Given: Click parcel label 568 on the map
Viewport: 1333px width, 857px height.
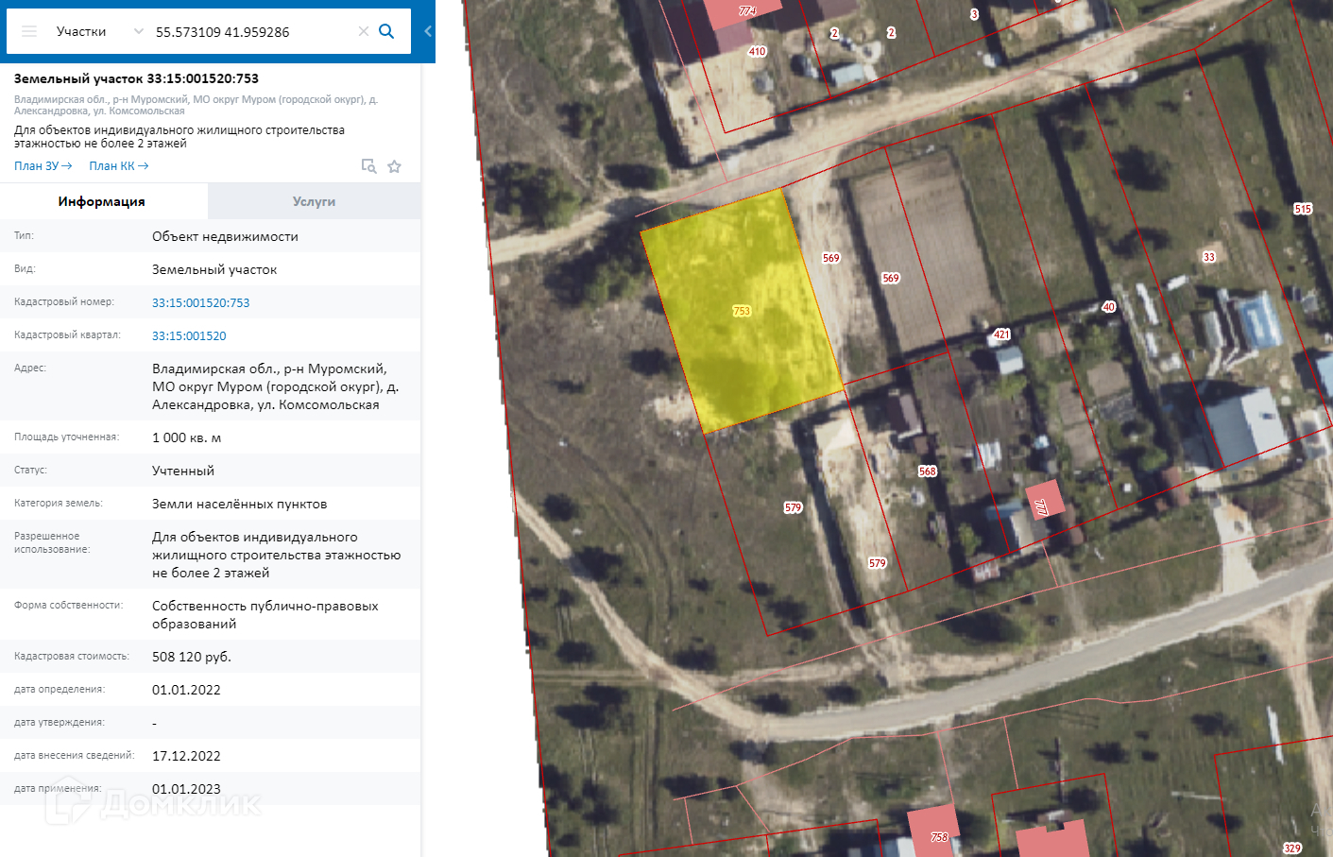Looking at the screenshot, I should [x=928, y=471].
